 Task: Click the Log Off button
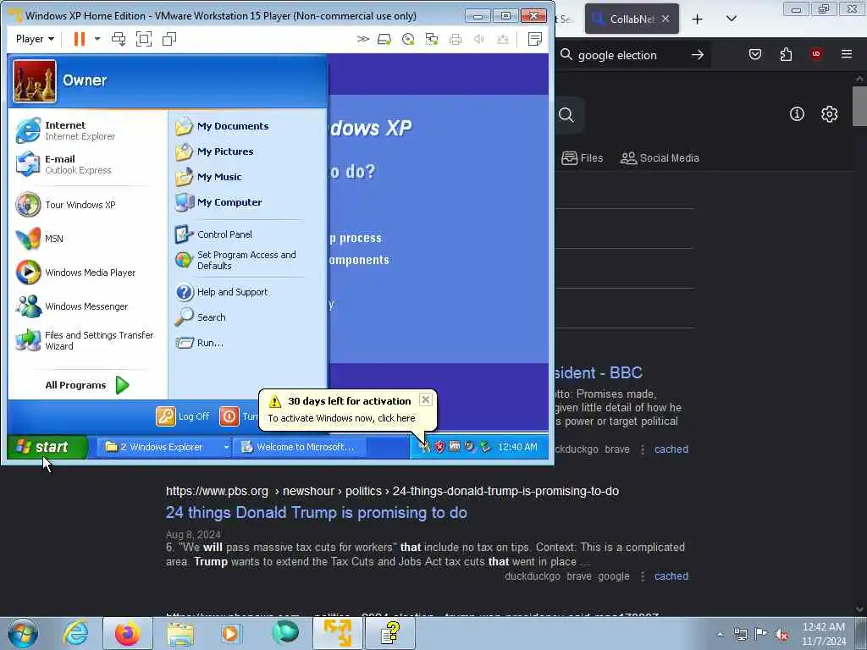(183, 416)
